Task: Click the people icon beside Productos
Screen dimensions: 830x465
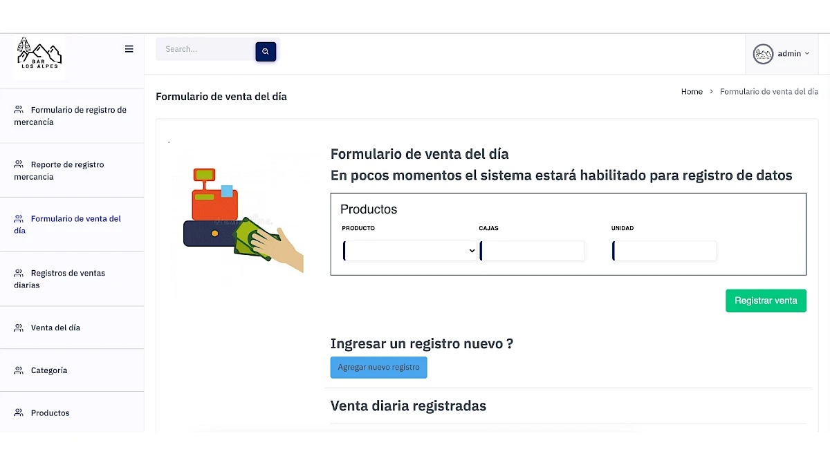Action: click(x=19, y=412)
